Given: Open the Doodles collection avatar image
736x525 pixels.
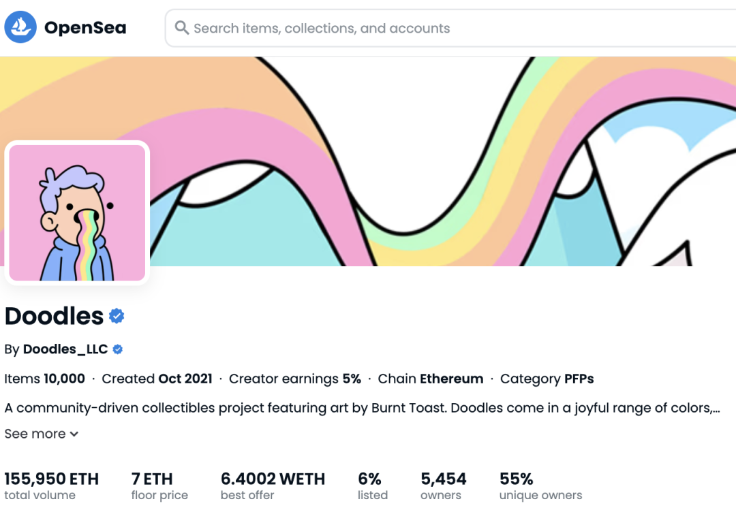Looking at the screenshot, I should click(77, 212).
